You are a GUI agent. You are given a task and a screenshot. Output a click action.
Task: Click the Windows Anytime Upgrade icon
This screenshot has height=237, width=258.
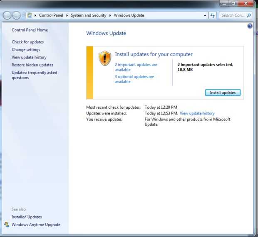coord(7,225)
